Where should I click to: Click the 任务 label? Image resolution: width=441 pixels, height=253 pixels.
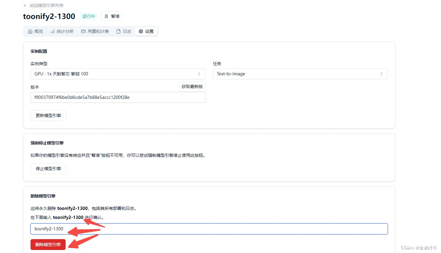click(217, 64)
